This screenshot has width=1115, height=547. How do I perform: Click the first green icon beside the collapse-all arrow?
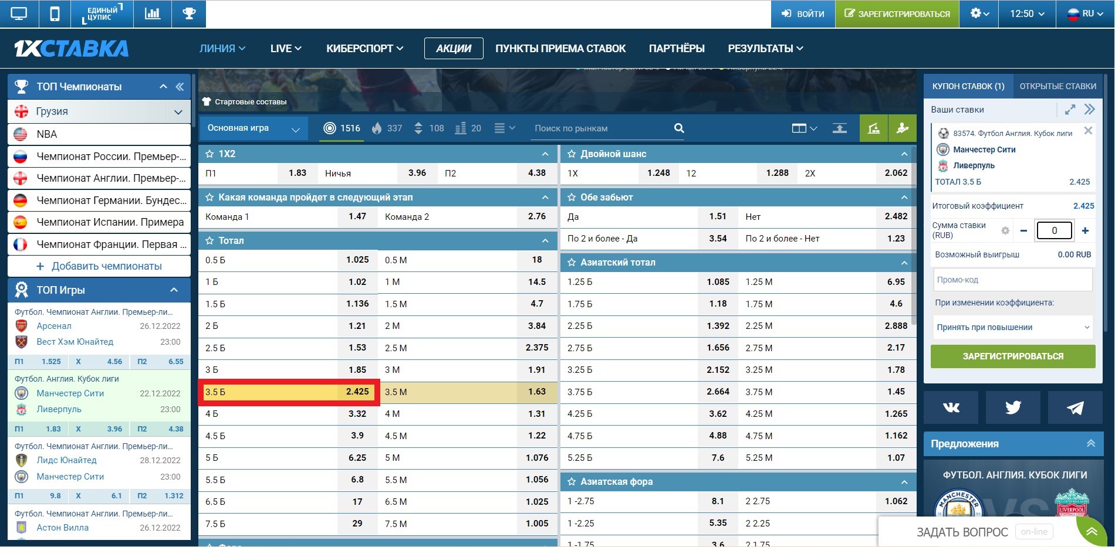[x=874, y=128]
